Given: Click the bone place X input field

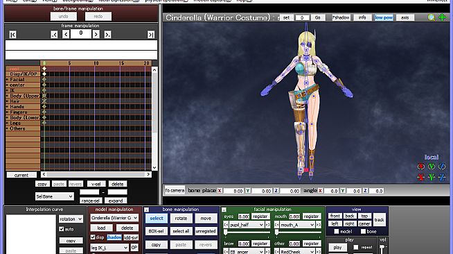Looking at the screenshot, I should coord(233,191).
